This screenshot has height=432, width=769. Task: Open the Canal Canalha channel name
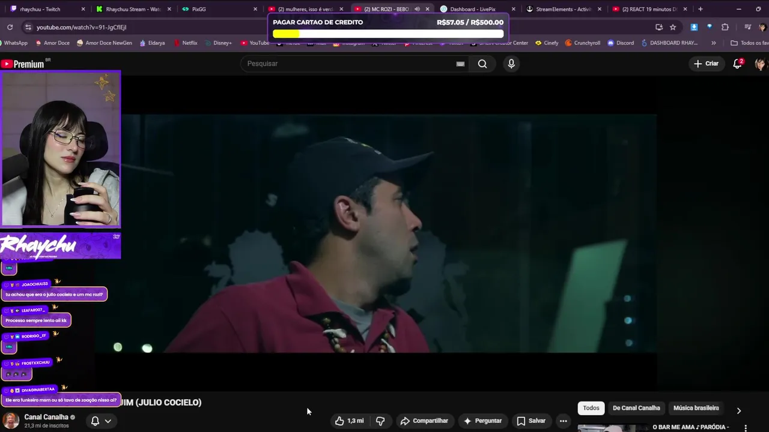46,417
